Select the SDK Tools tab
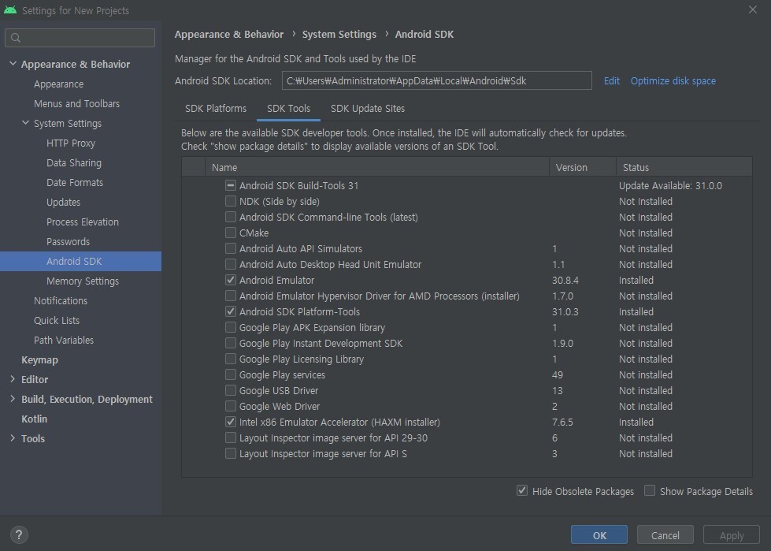771x551 pixels. pos(289,109)
